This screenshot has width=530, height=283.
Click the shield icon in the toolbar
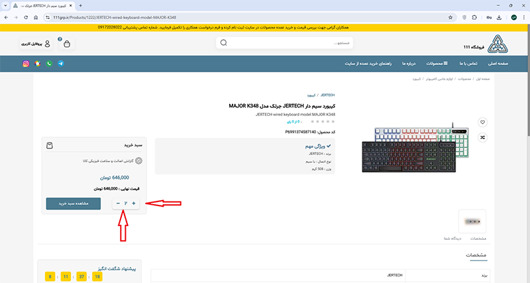point(464,18)
